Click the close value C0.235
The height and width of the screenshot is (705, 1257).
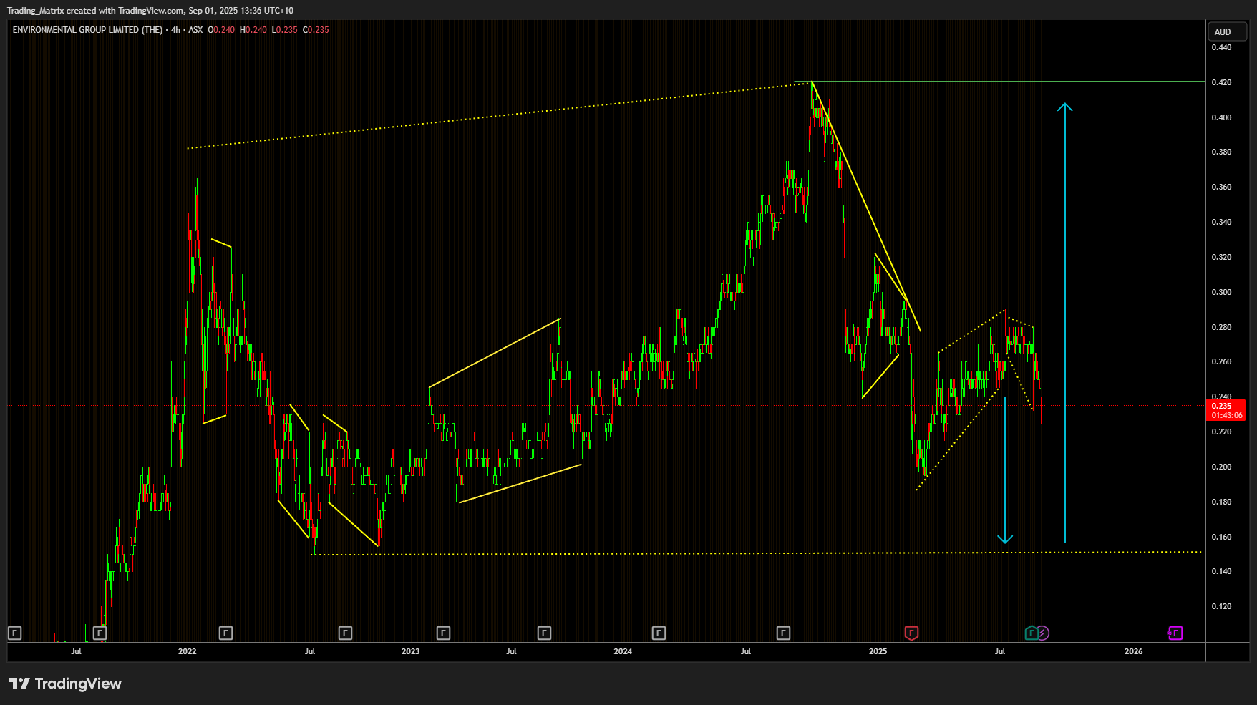pyautogui.click(x=316, y=30)
